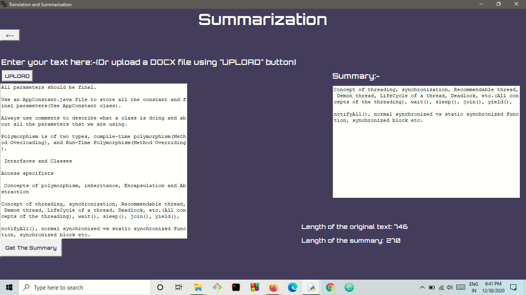The image size is (526, 295).
Task: Launch Microsoft Edge from the taskbar
Action: click(x=292, y=287)
